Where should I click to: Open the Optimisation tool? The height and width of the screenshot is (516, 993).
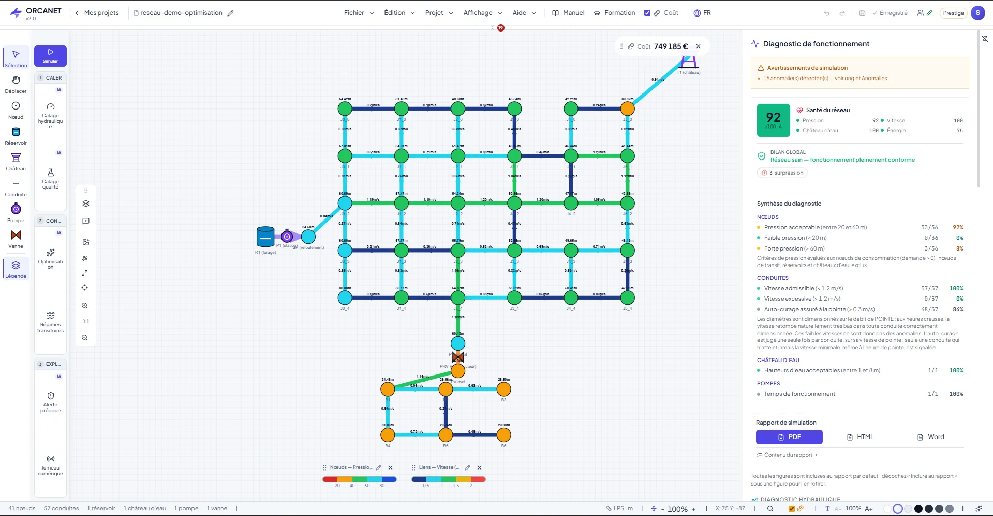(50, 259)
